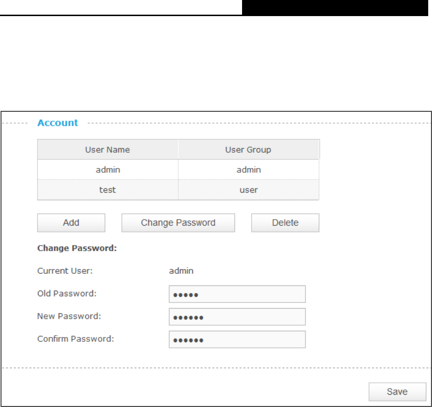
Task: Focus the New Password field
Action: (237, 317)
